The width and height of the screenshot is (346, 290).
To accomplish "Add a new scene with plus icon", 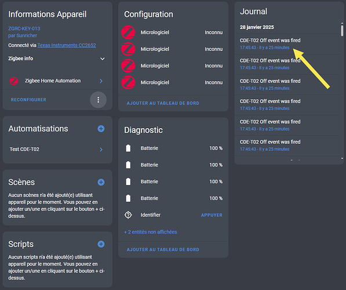I will [x=101, y=182].
